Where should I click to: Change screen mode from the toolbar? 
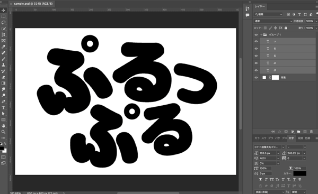click(x=4, y=163)
